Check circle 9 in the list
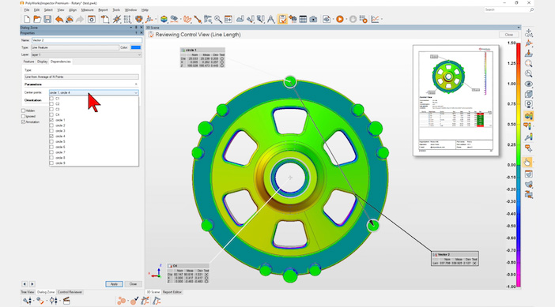 pos(51,163)
